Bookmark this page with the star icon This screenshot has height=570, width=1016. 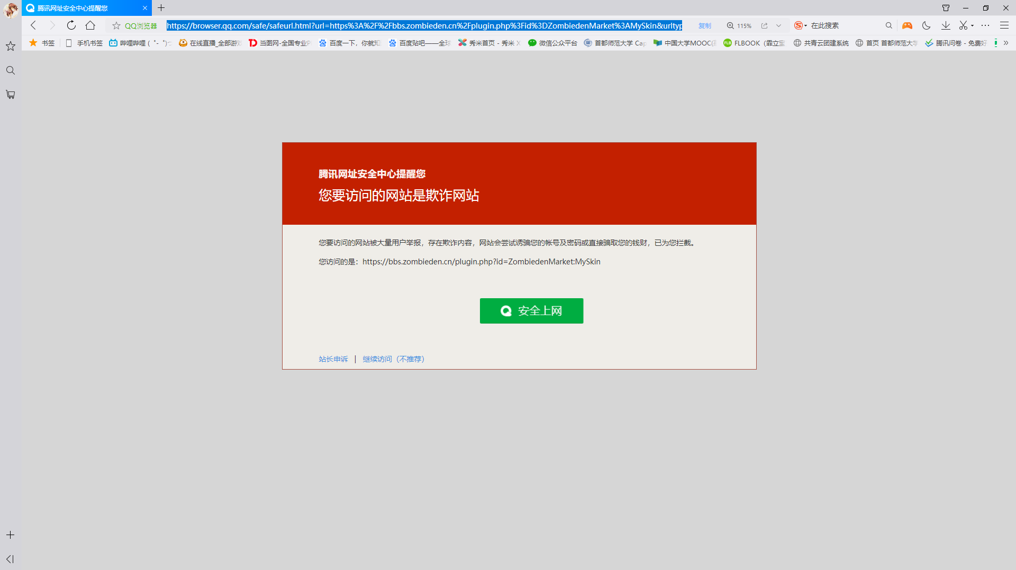click(x=116, y=25)
